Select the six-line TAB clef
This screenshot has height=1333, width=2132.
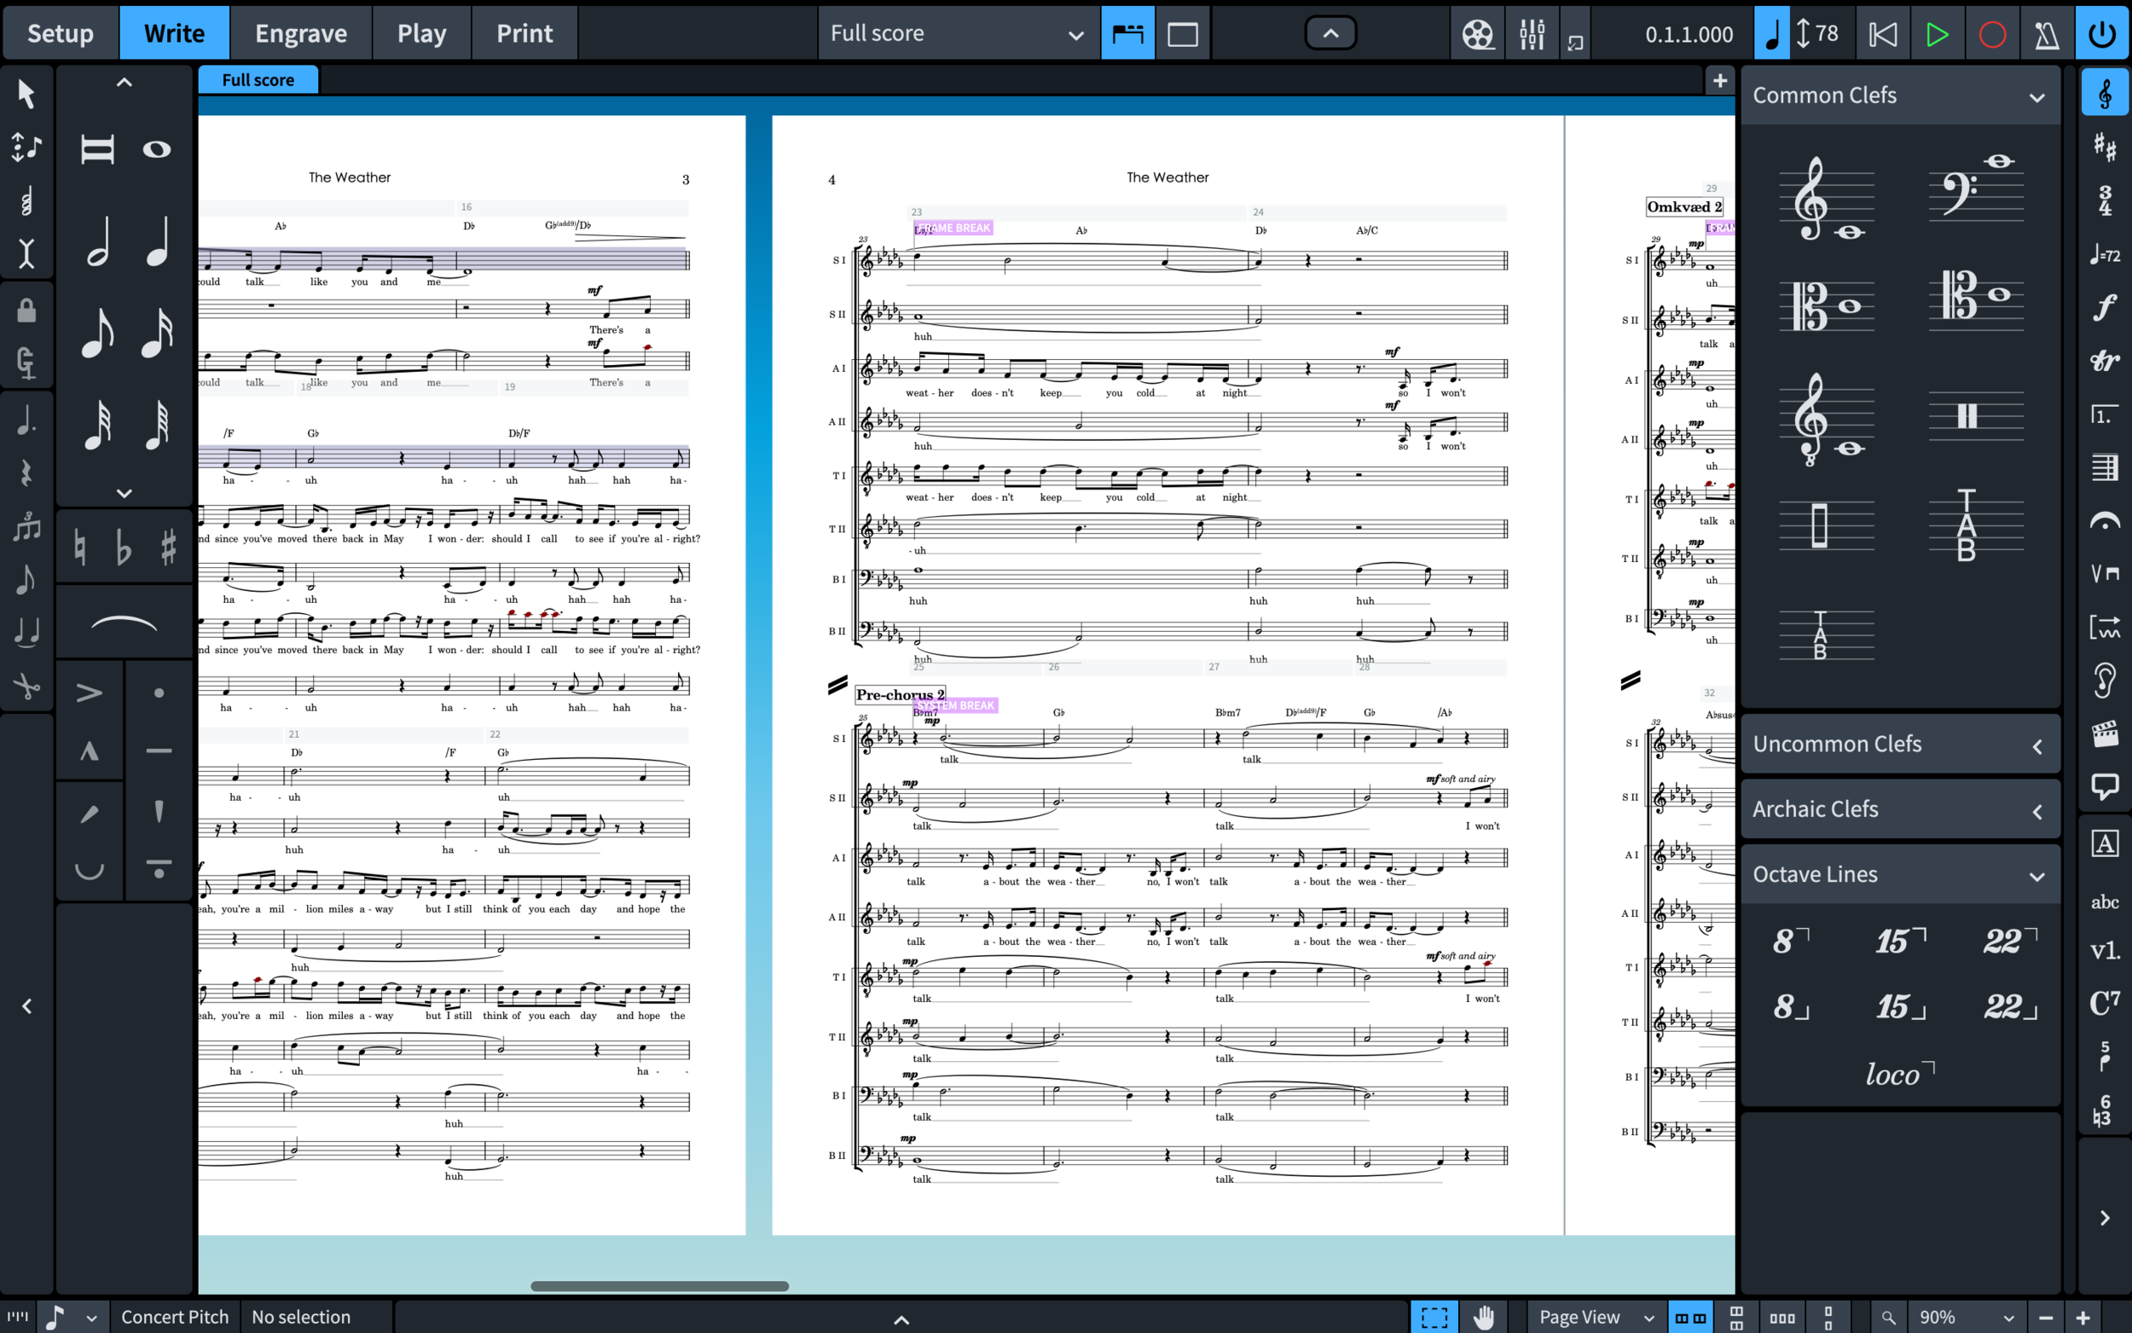pos(1967,525)
